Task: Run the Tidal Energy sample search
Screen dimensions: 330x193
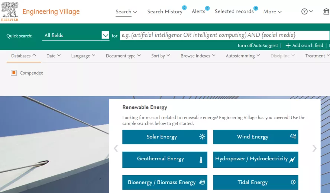Action: pyautogui.click(x=256, y=182)
